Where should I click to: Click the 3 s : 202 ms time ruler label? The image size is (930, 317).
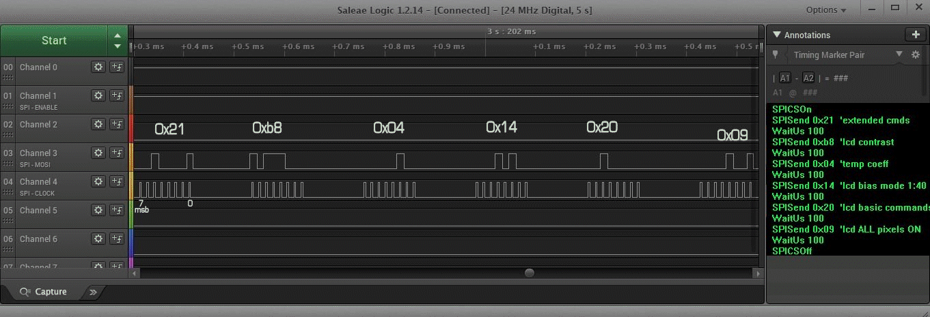tap(512, 31)
